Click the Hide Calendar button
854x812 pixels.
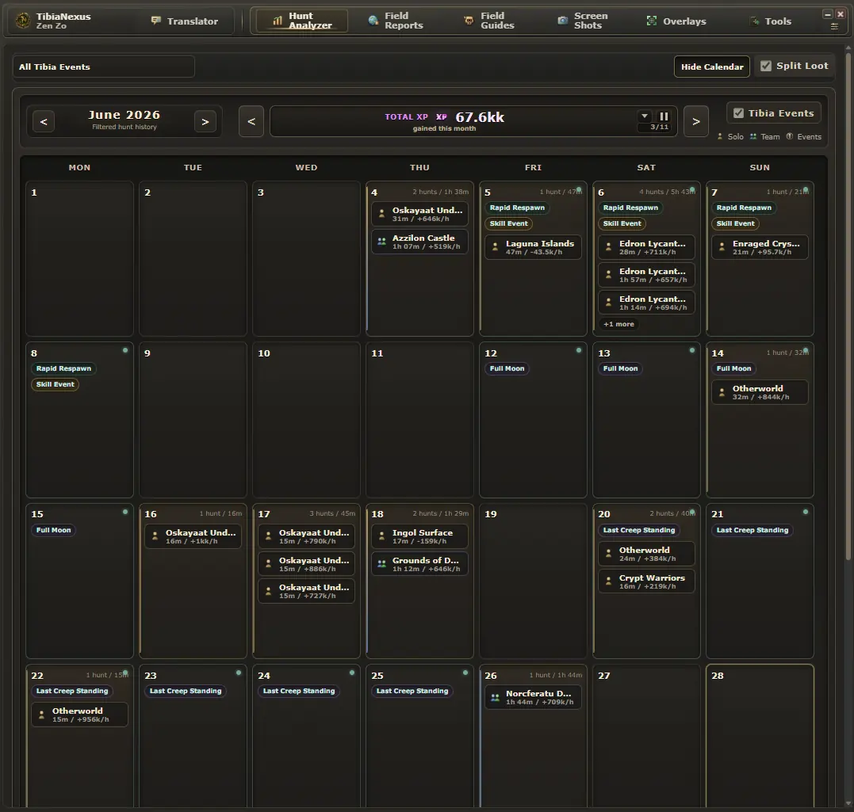pos(712,67)
